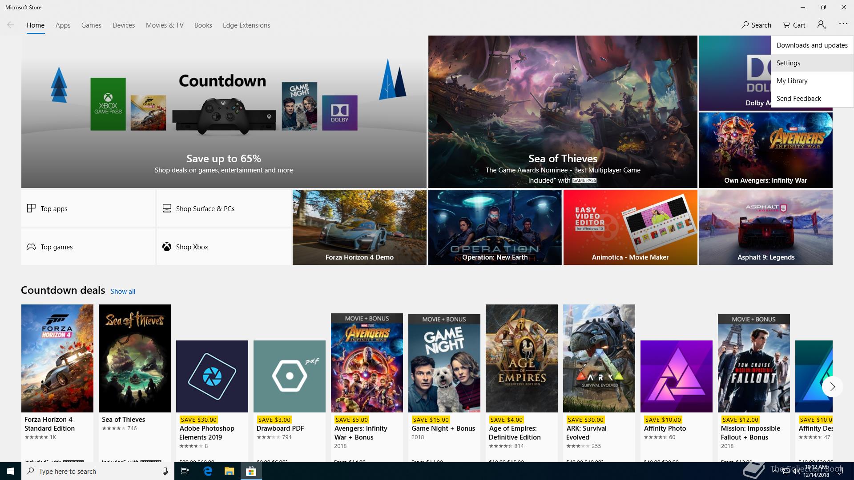This screenshot has height=480, width=854.
Task: Click the Cortana microphone icon
Action: (x=165, y=471)
